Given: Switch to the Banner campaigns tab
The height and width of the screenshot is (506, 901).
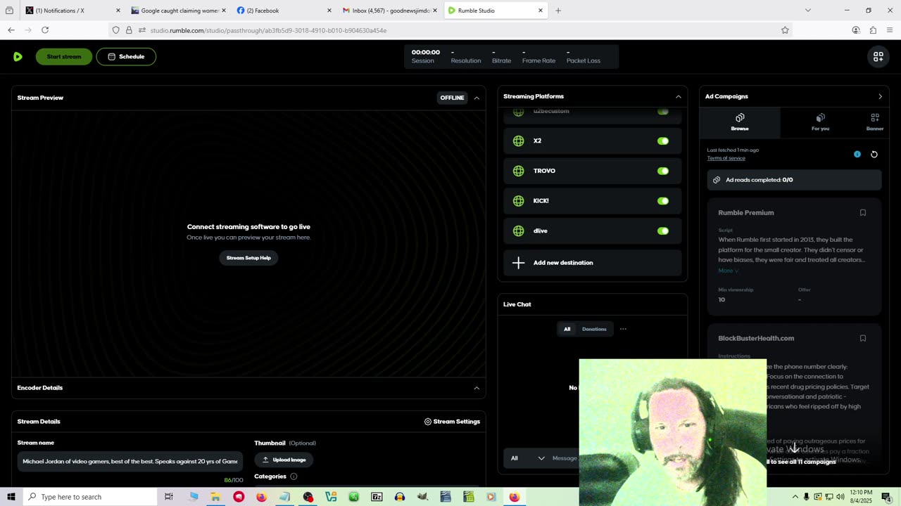Looking at the screenshot, I should coord(875,122).
